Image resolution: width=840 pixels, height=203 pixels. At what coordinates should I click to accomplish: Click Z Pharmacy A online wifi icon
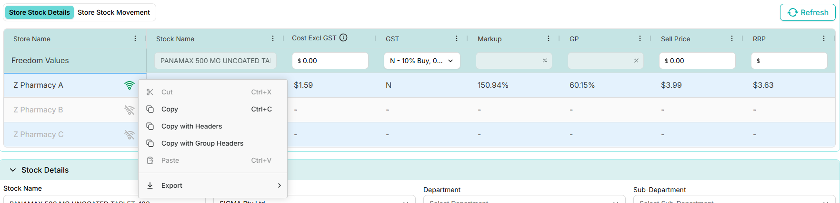click(x=129, y=85)
